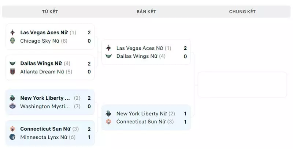Select the Bán Kết column header

click(146, 12)
